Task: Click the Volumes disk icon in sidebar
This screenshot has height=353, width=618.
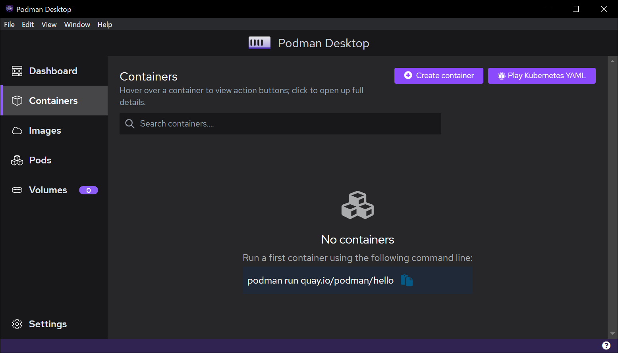Action: pyautogui.click(x=17, y=190)
